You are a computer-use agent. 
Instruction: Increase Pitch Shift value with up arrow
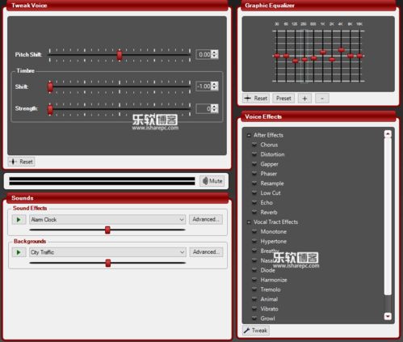(214, 53)
